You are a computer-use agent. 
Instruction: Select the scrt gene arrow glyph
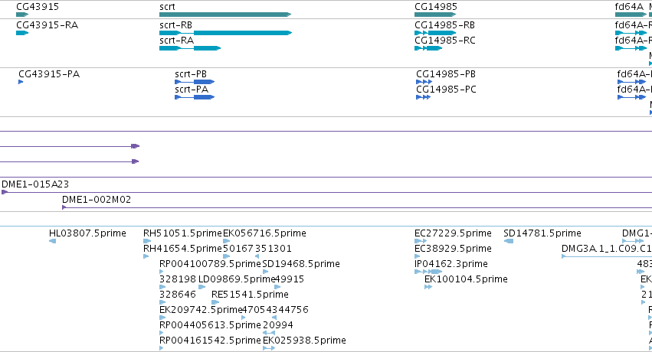tap(225, 15)
